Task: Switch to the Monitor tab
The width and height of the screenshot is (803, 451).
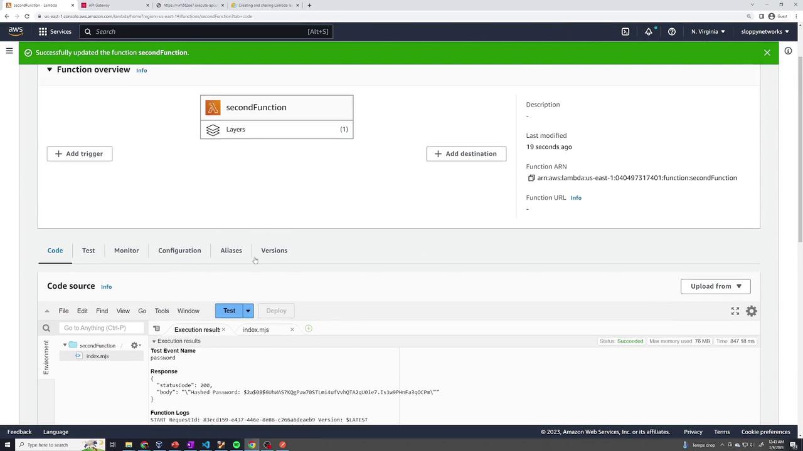Action: click(x=127, y=251)
